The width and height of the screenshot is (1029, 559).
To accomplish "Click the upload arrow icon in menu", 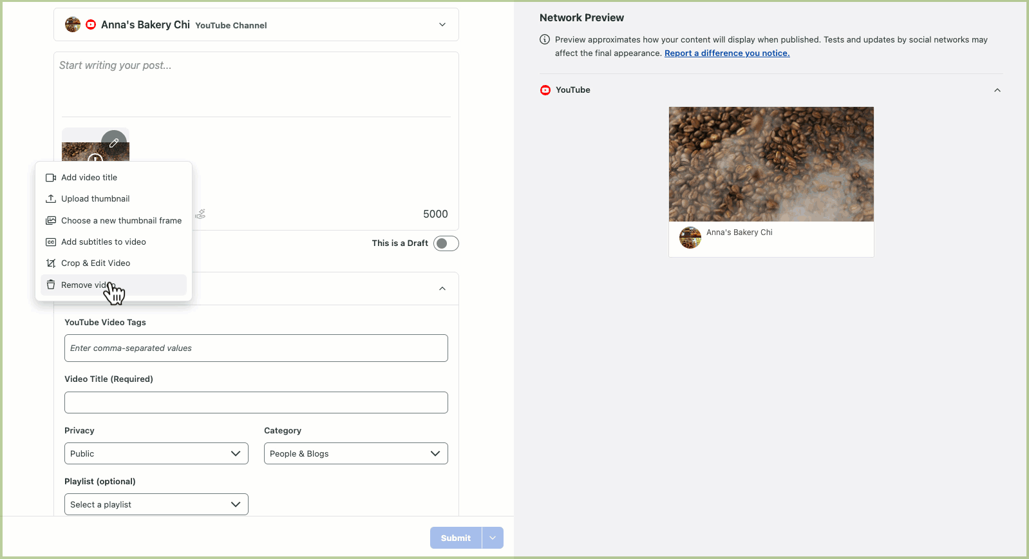I will [x=51, y=199].
